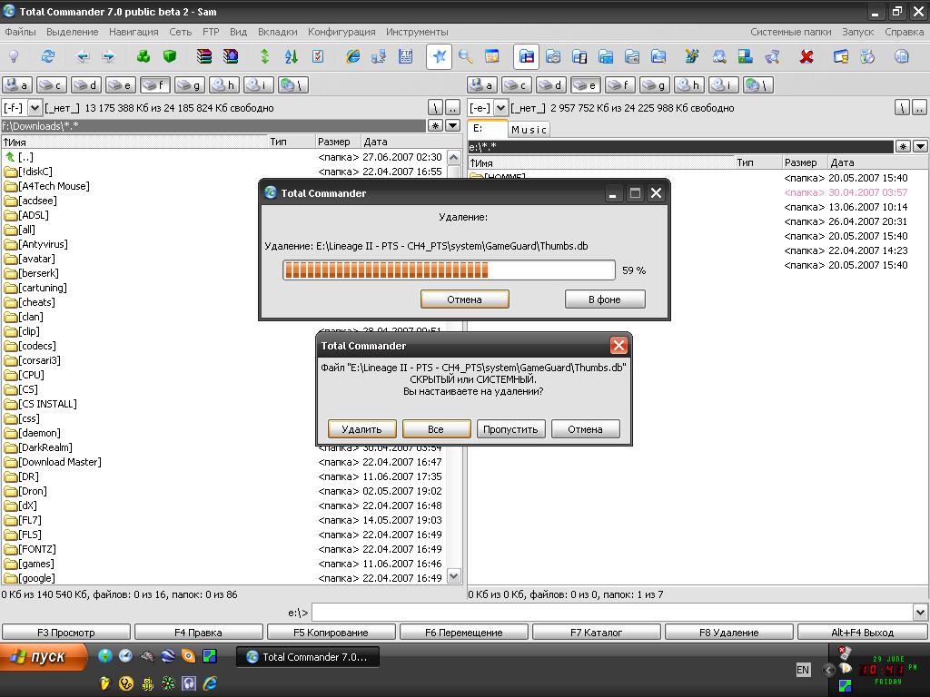930x697 pixels.
Task: Click the three green cubes toolbar icon
Action: point(143,56)
